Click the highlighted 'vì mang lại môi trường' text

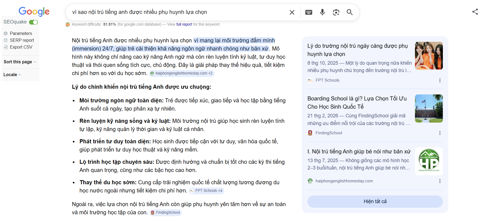(174, 44)
